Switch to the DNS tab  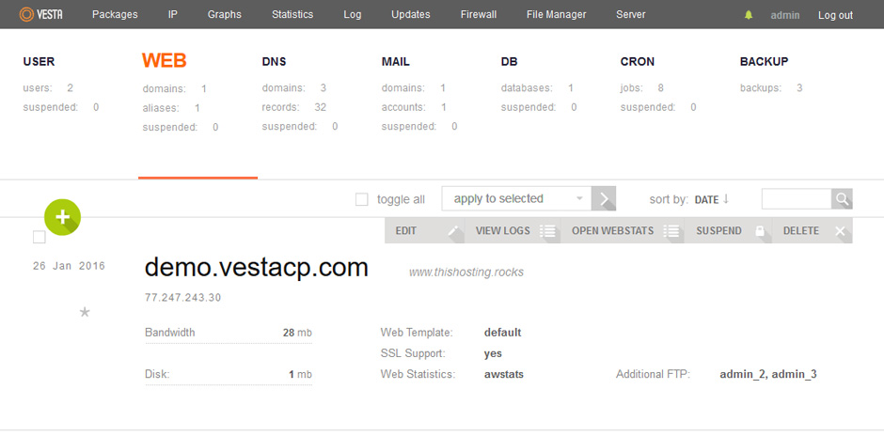274,62
